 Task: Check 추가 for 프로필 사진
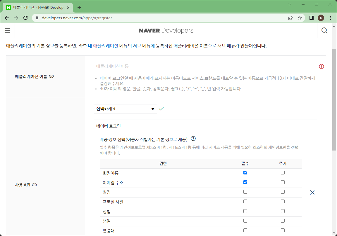[x=283, y=202]
